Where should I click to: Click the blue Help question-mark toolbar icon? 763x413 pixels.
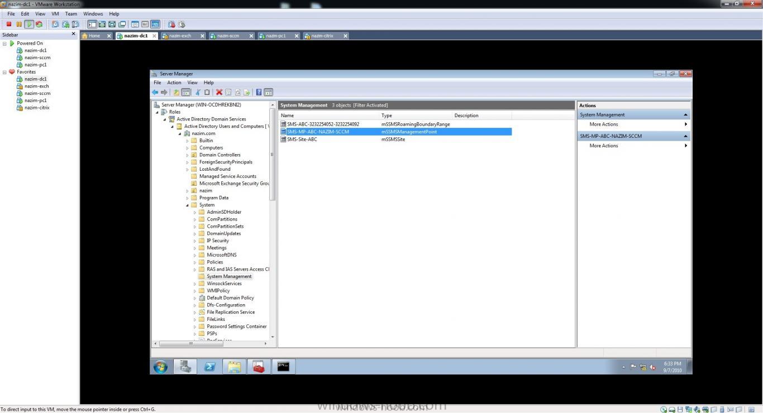coord(259,92)
